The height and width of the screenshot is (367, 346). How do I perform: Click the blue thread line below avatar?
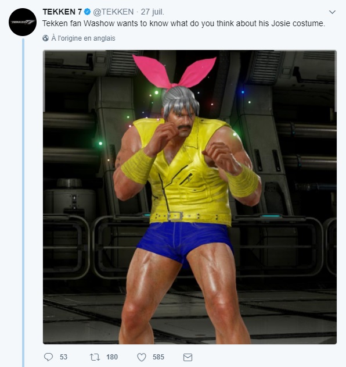(23, 202)
